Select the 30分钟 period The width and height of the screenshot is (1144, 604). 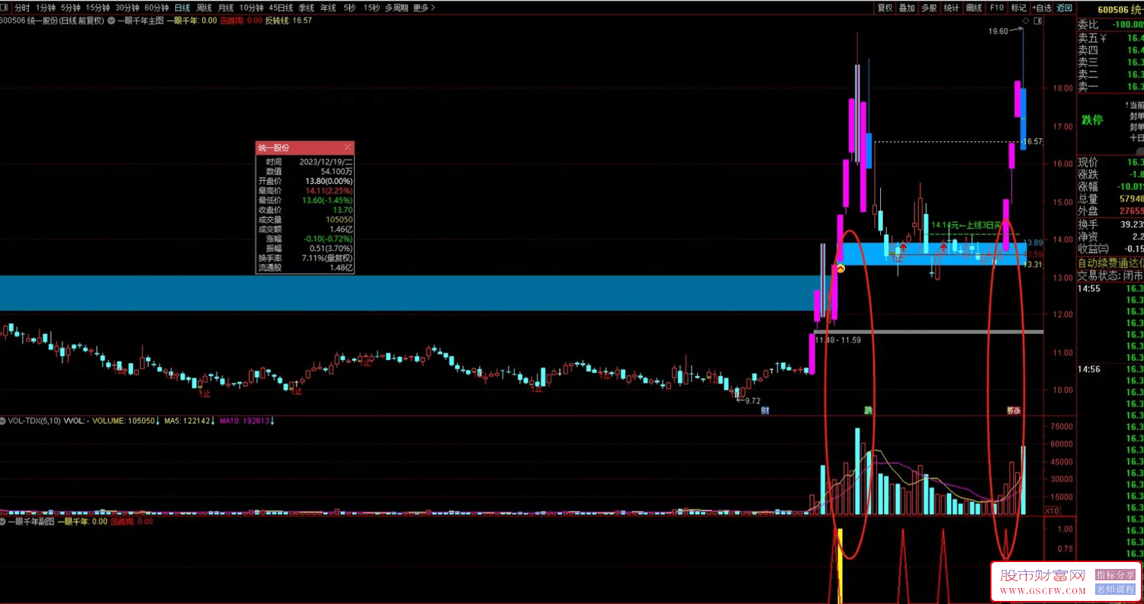click(127, 8)
